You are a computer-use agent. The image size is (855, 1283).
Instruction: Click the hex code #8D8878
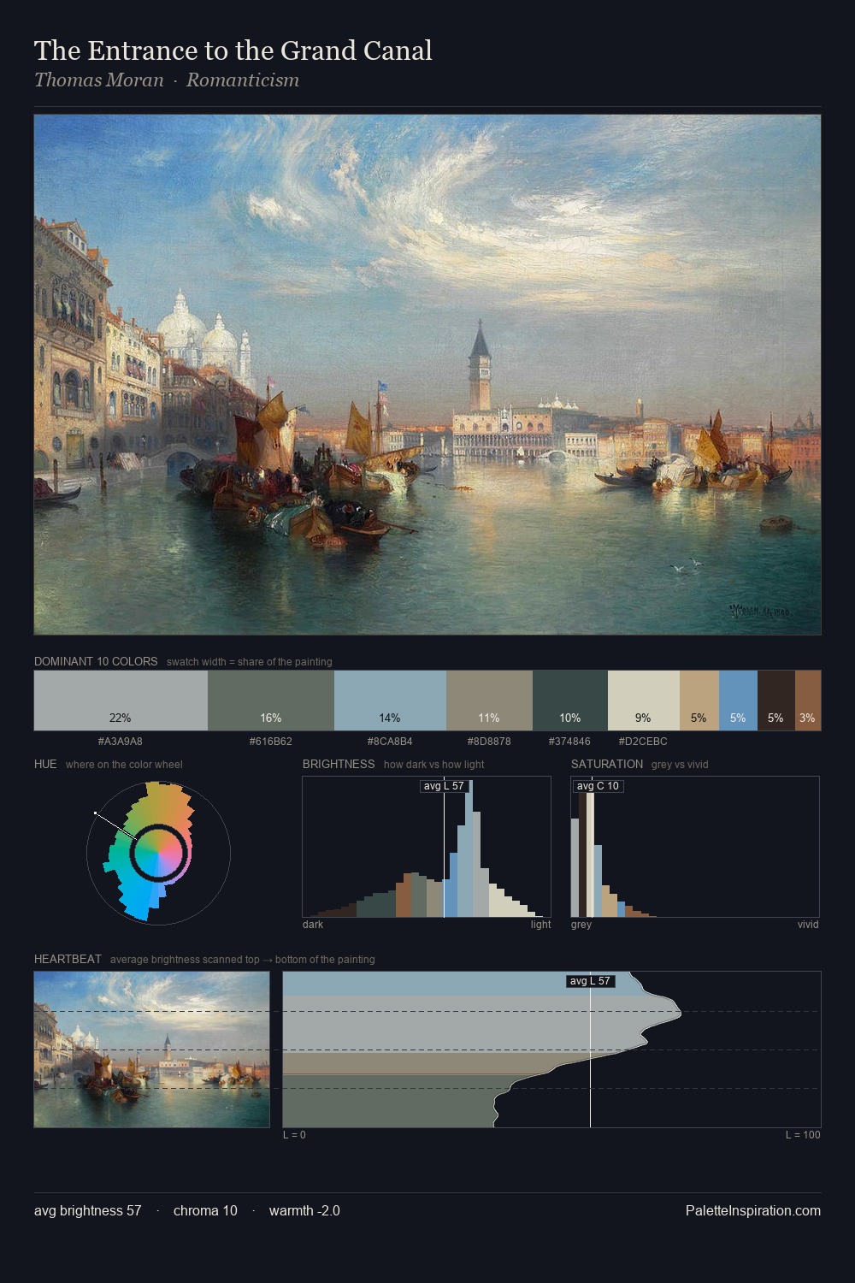[489, 742]
